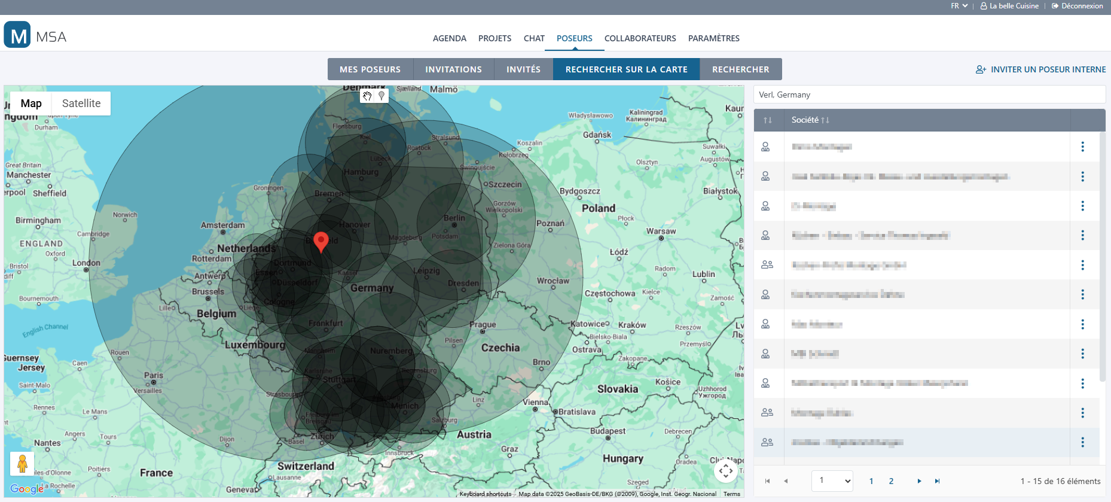Switch map to Map view
Screen dimensions: 1111x502
pyautogui.click(x=31, y=104)
